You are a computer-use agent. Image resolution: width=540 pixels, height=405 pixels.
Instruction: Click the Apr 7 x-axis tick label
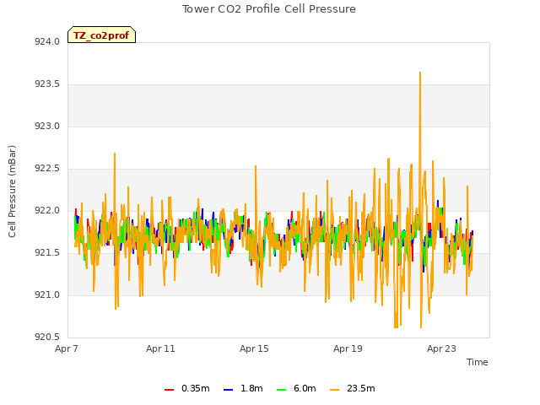[x=67, y=348]
